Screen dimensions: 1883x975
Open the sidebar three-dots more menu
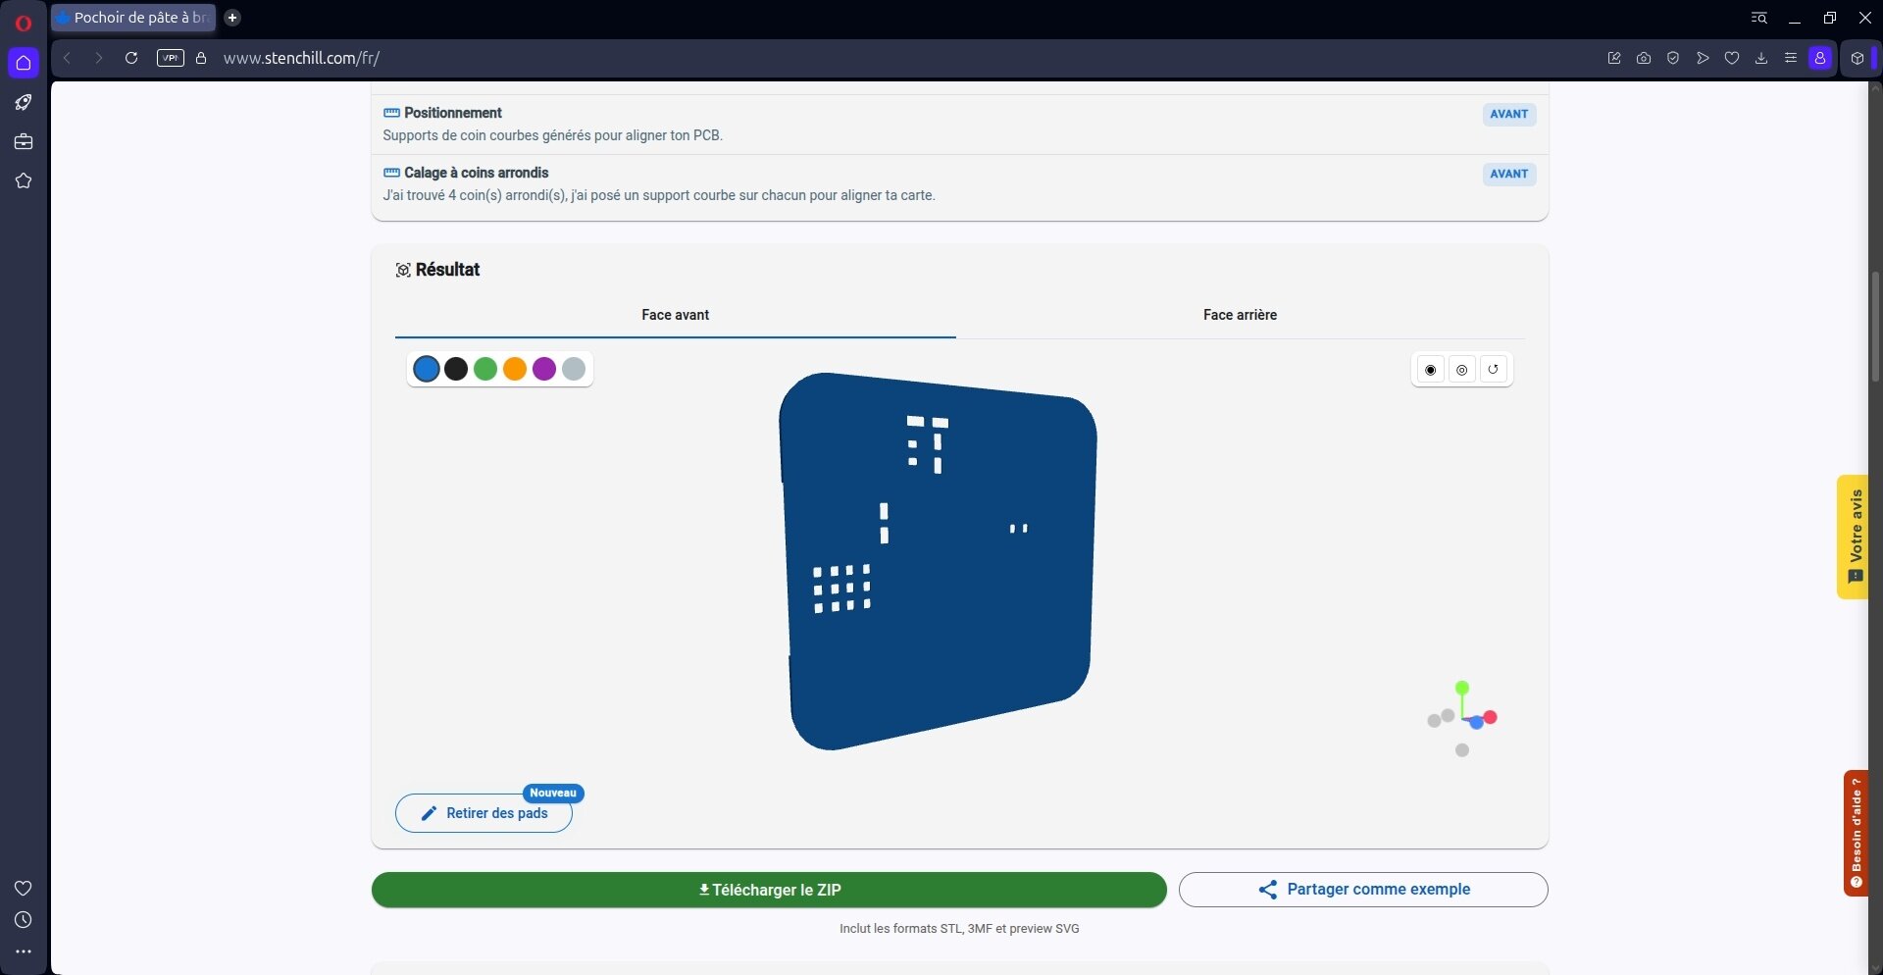[24, 951]
